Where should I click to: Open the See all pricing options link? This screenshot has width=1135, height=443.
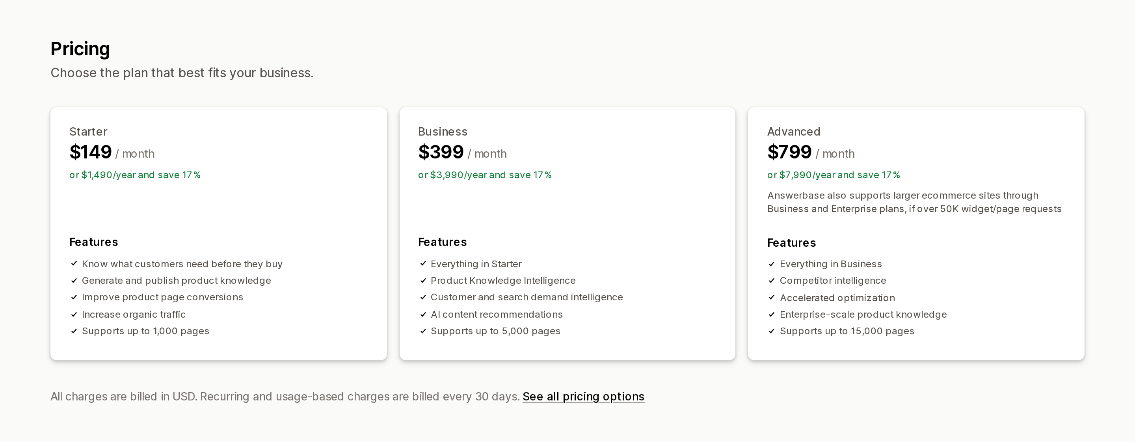tap(583, 396)
